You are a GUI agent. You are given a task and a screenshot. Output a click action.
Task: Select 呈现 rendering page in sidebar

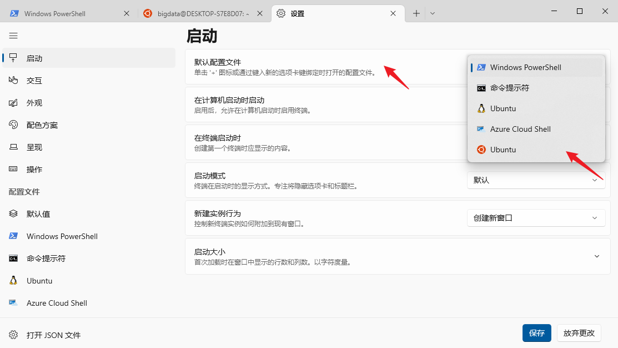(34, 147)
